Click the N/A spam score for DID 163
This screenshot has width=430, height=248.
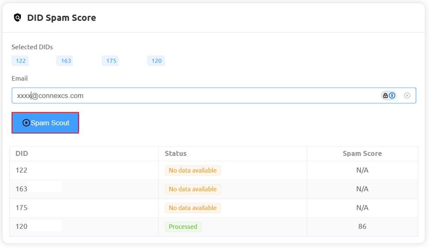[x=362, y=189]
